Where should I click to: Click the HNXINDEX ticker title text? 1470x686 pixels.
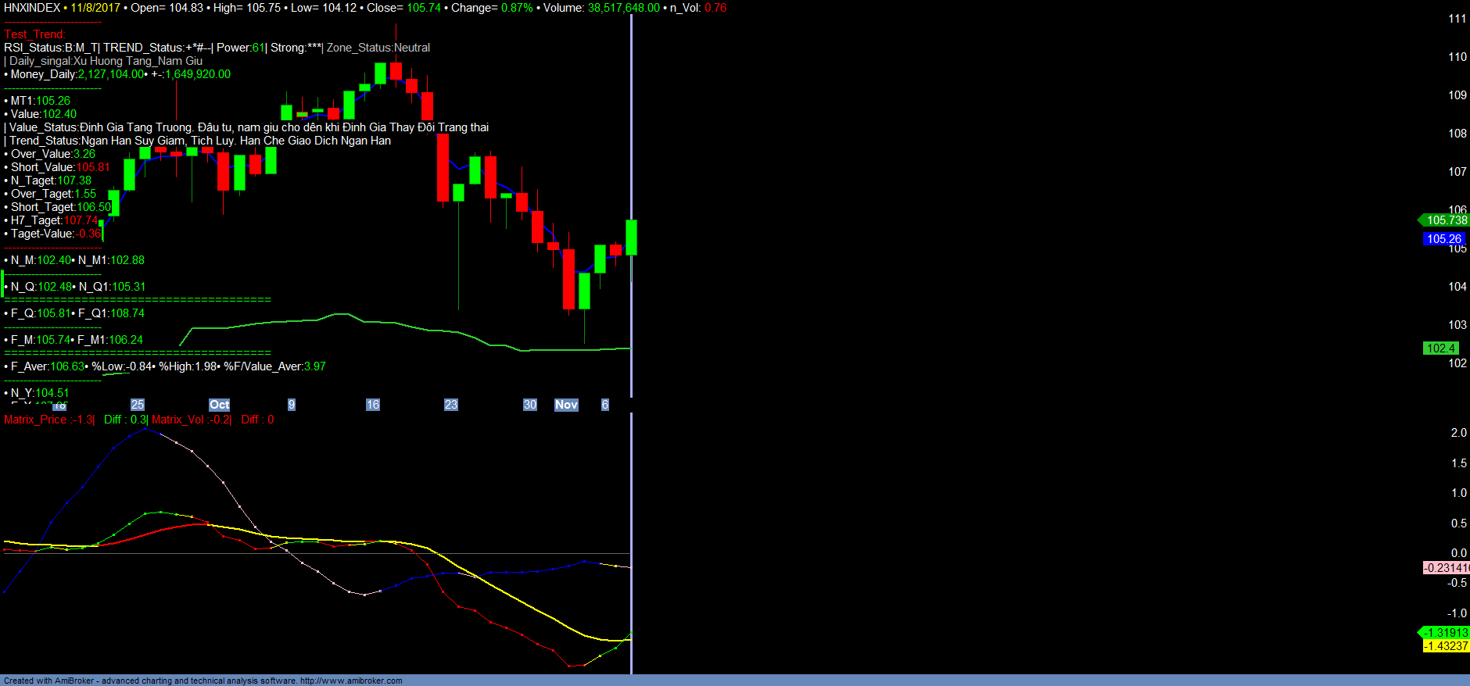pos(32,8)
